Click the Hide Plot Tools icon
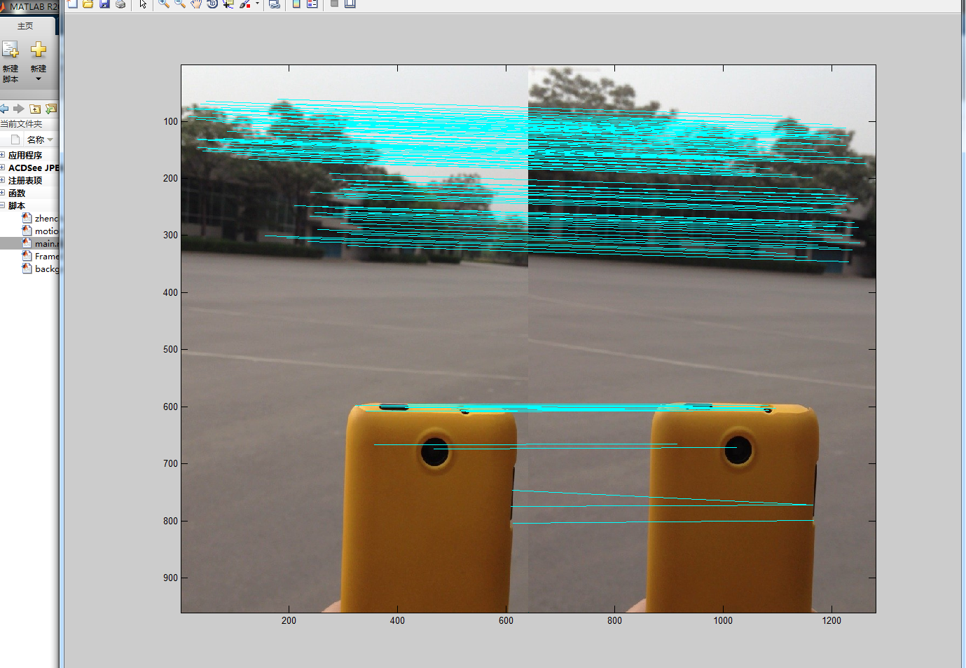 point(334,4)
